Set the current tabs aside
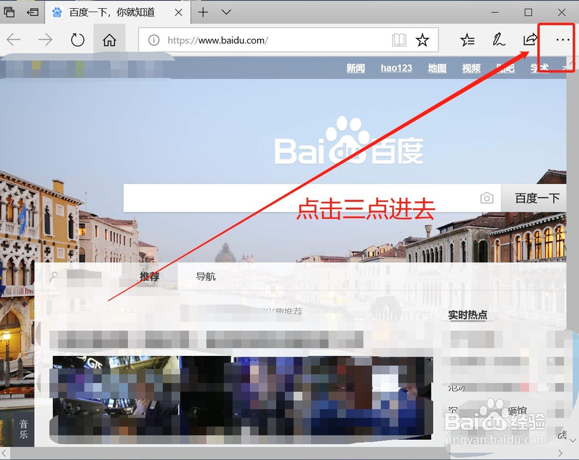 [32, 12]
